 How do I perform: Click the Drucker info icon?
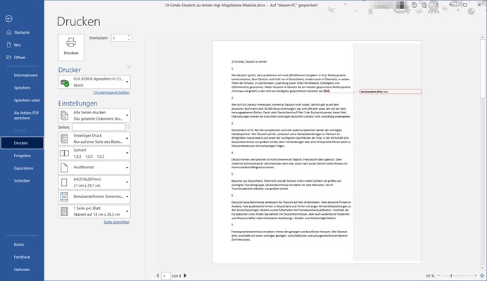click(129, 67)
